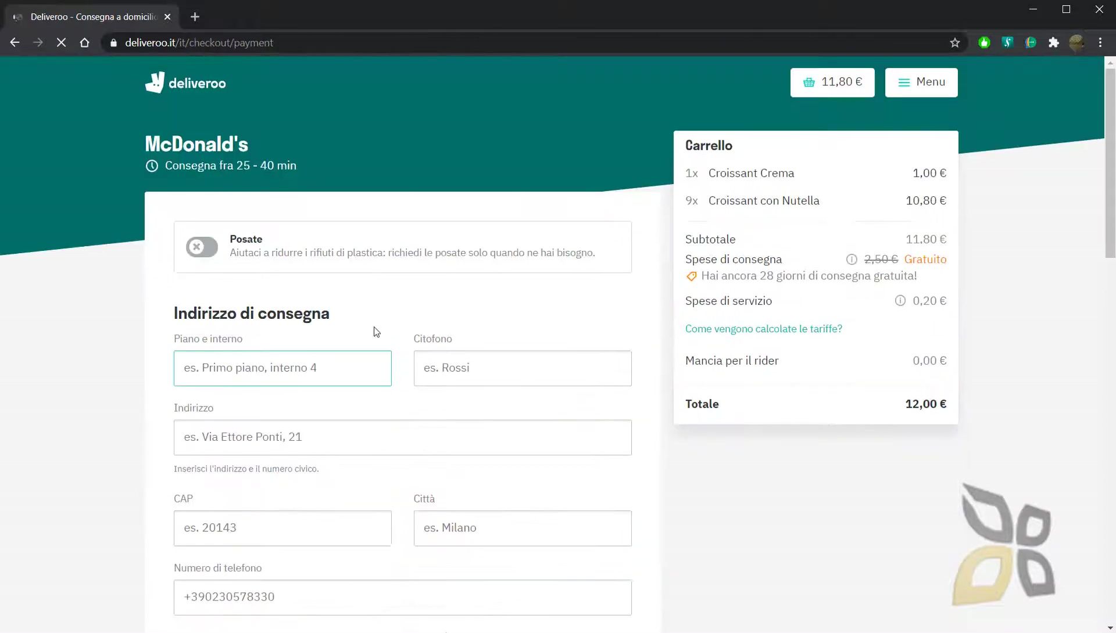Click the browser forward arrow
Screen dimensions: 1116x633
click(x=38, y=42)
